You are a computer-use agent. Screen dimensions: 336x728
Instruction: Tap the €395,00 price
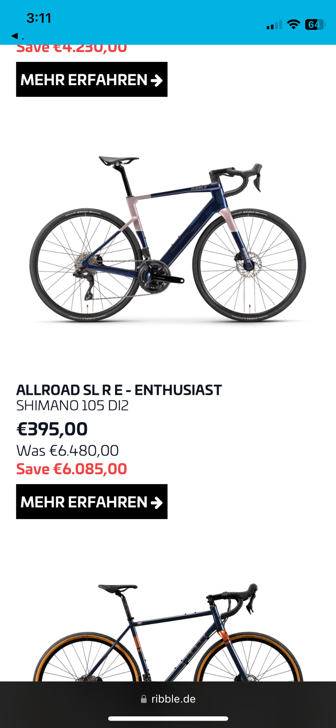52,429
